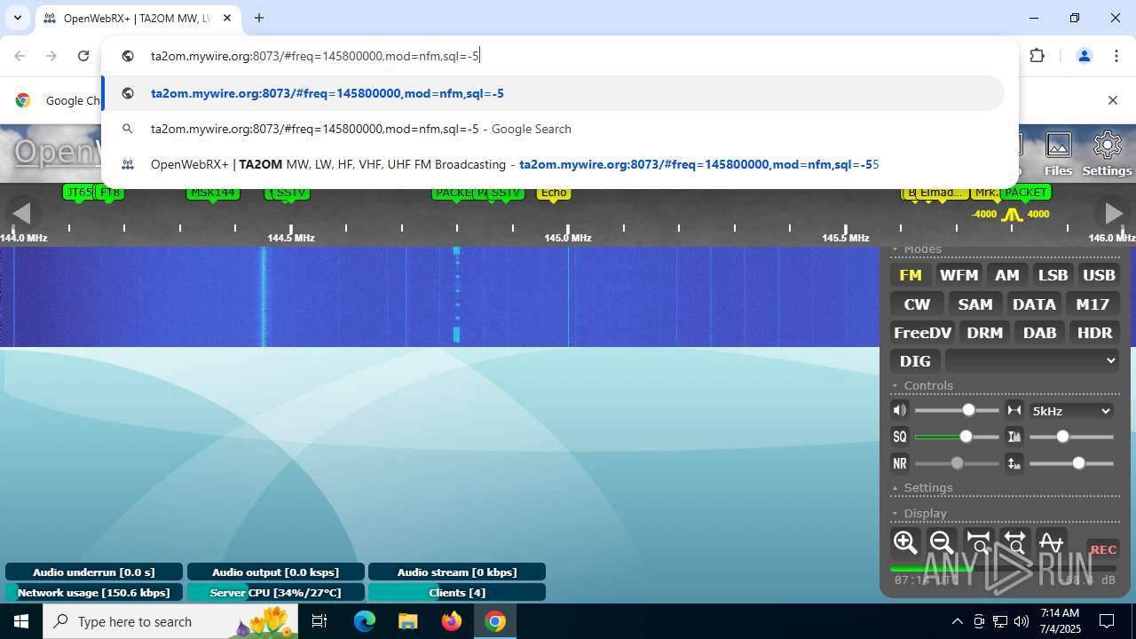
Task: Select the Google Search suggestion
Action: click(x=553, y=129)
